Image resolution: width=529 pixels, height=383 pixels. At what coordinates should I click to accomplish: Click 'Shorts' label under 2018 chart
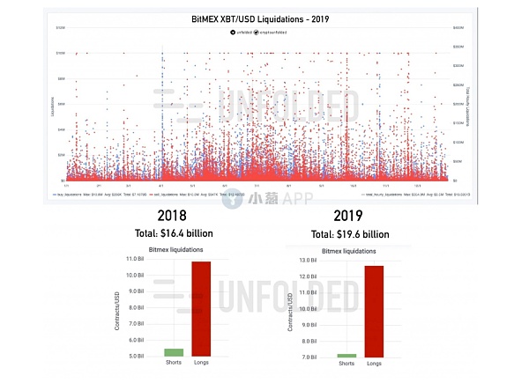[174, 363]
